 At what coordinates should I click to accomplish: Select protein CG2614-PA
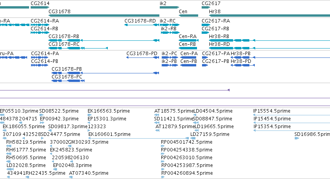click(45, 54)
